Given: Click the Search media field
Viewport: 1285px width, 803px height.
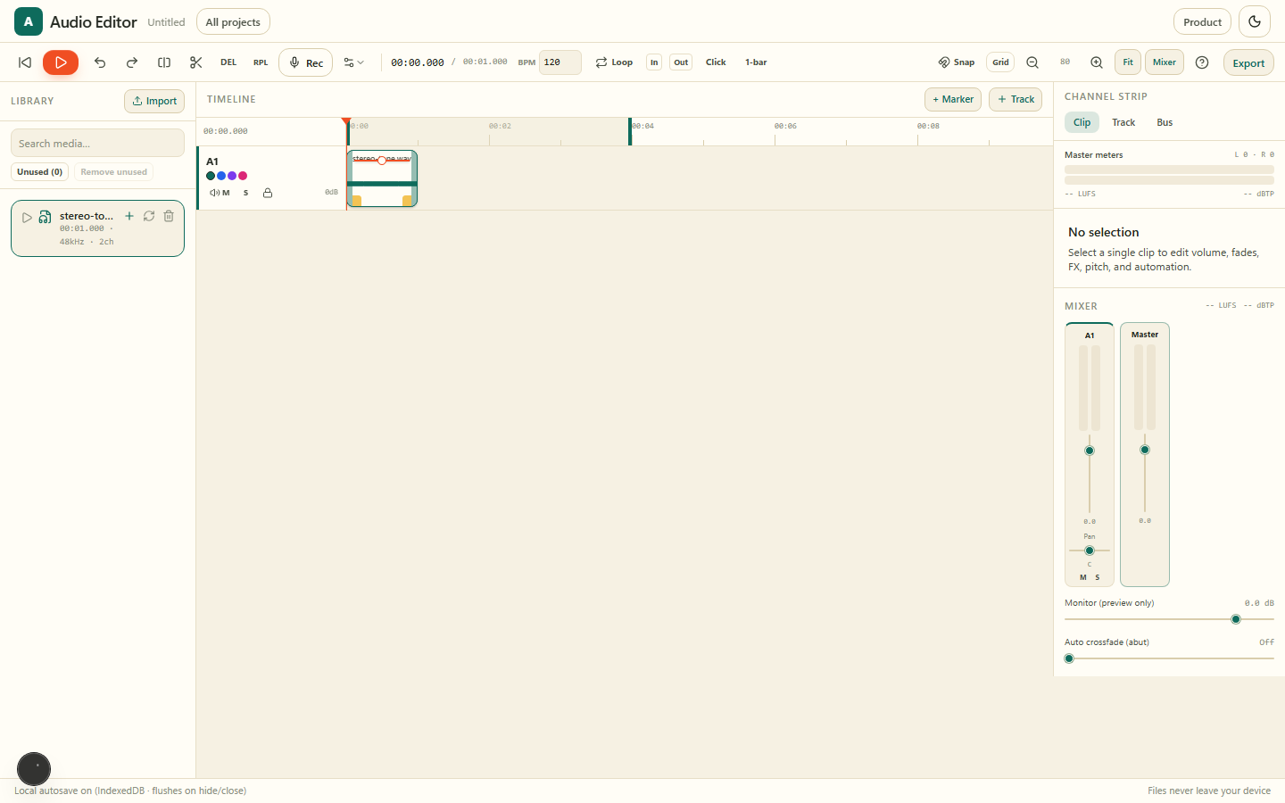Looking at the screenshot, I should click(97, 143).
